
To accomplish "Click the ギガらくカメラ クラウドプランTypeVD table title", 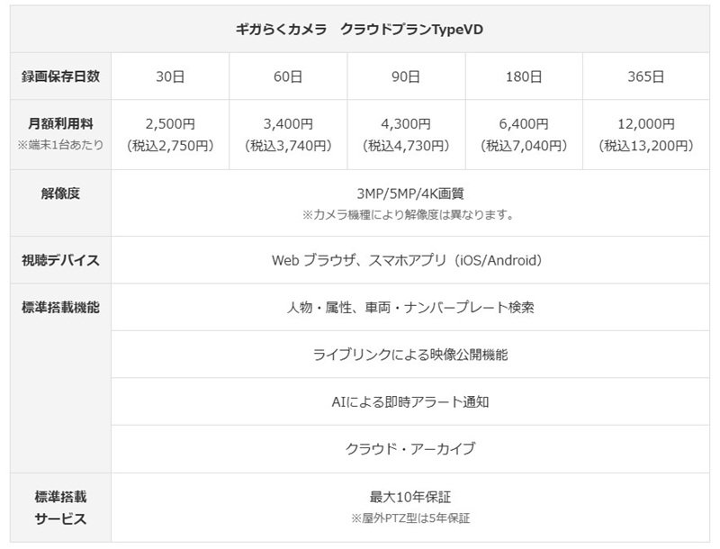I will (x=360, y=29).
